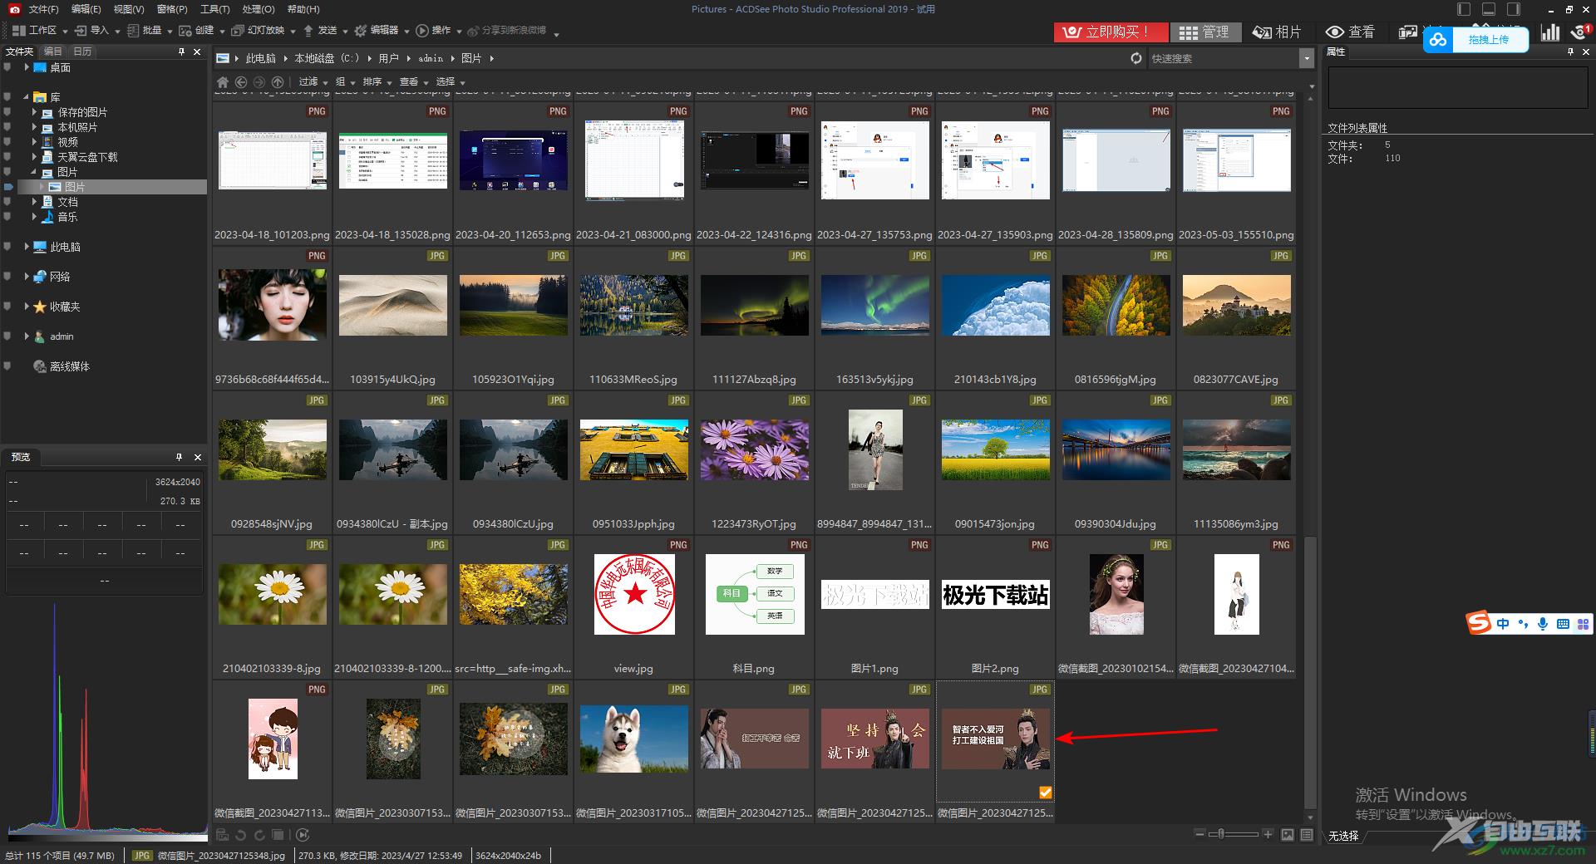Image resolution: width=1596 pixels, height=864 pixels.
Task: Click the file list vertical scrollbar
Action: [1310, 671]
